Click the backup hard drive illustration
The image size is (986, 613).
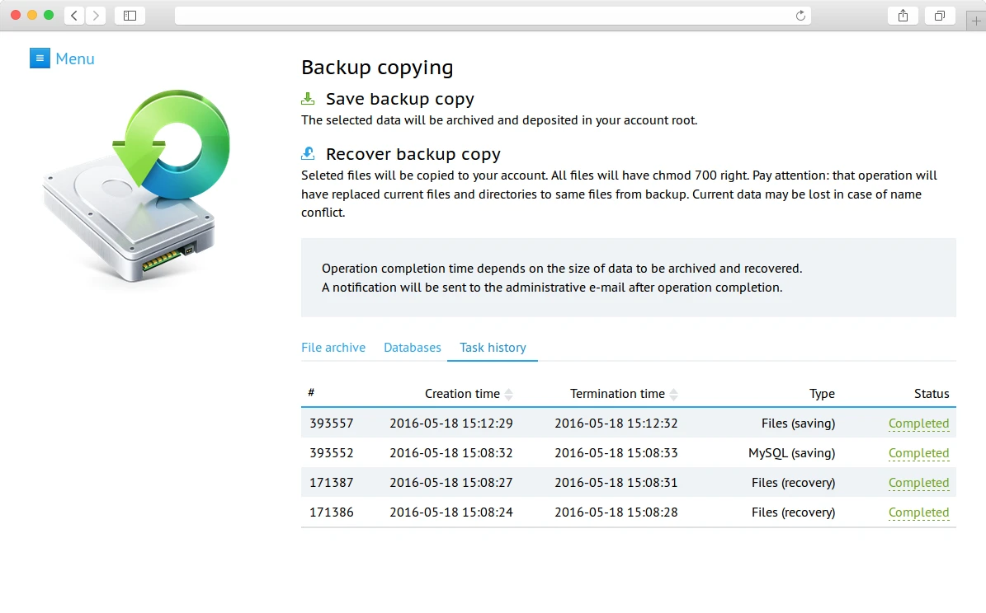pyautogui.click(x=132, y=190)
